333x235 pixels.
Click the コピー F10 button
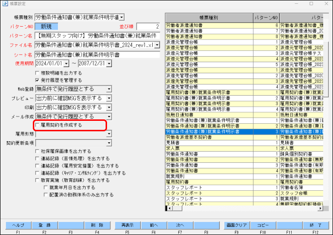point(263,225)
